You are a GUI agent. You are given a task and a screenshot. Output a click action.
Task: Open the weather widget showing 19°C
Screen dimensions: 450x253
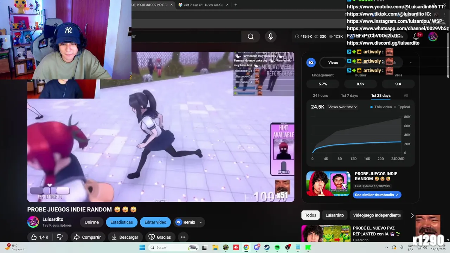(14, 247)
